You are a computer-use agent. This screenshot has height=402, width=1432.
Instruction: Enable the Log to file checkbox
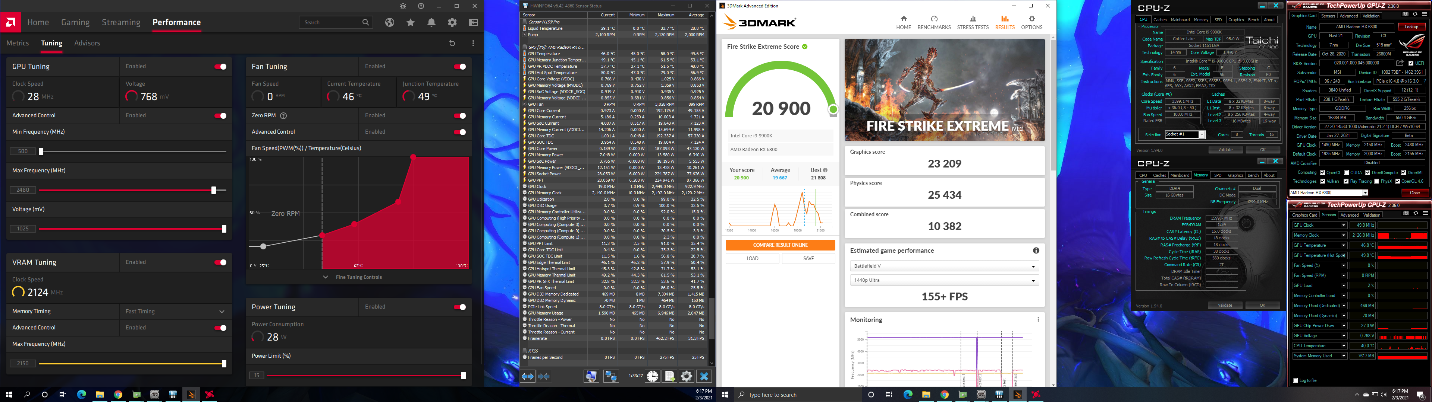tap(1295, 380)
